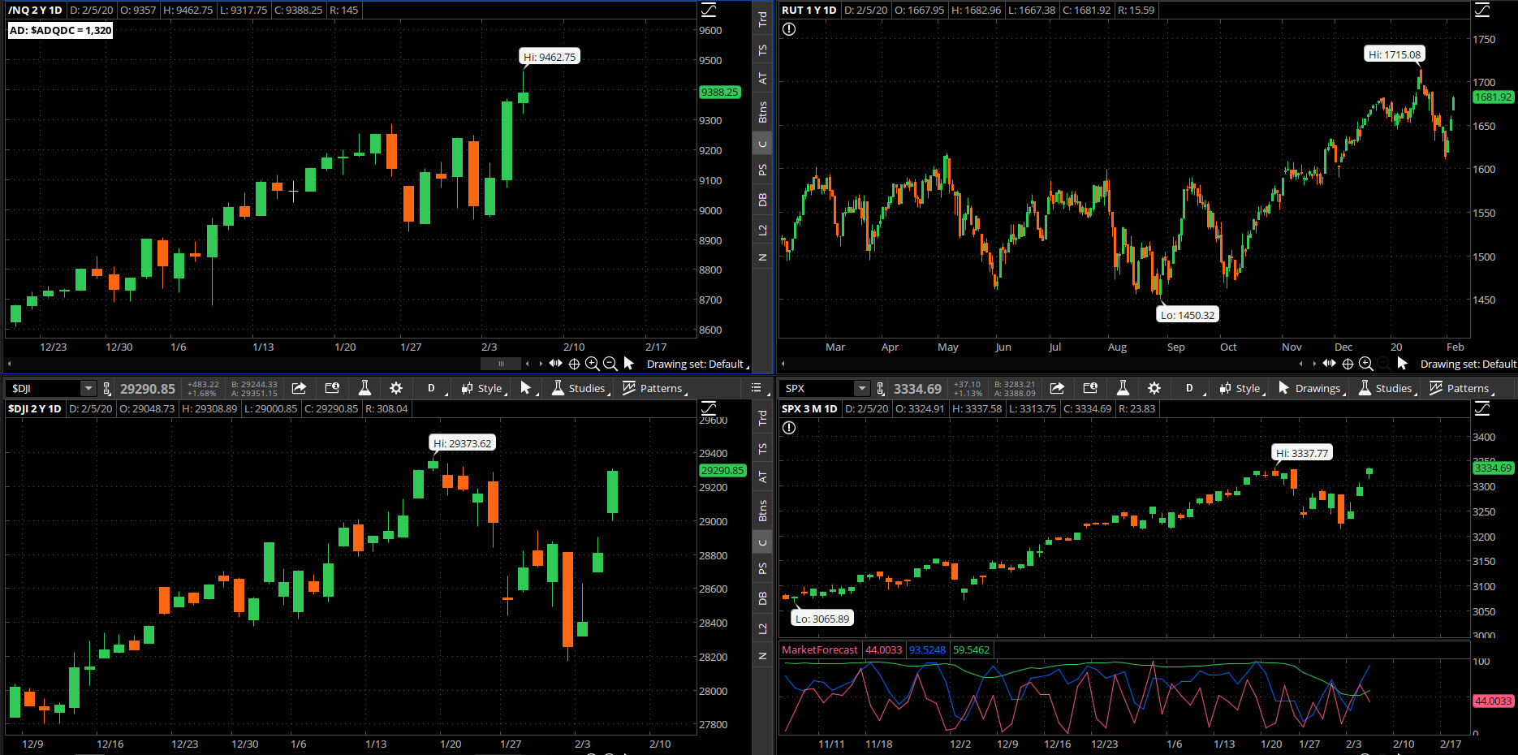
Task: Click the symbol link icon next to $DJI
Action: pos(106,389)
